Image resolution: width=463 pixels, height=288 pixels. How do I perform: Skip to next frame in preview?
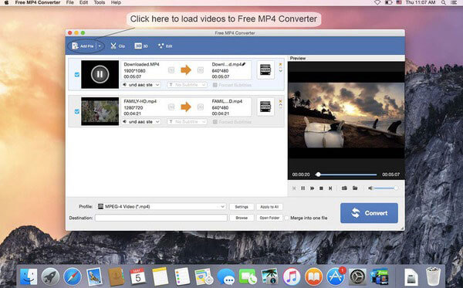click(330, 188)
